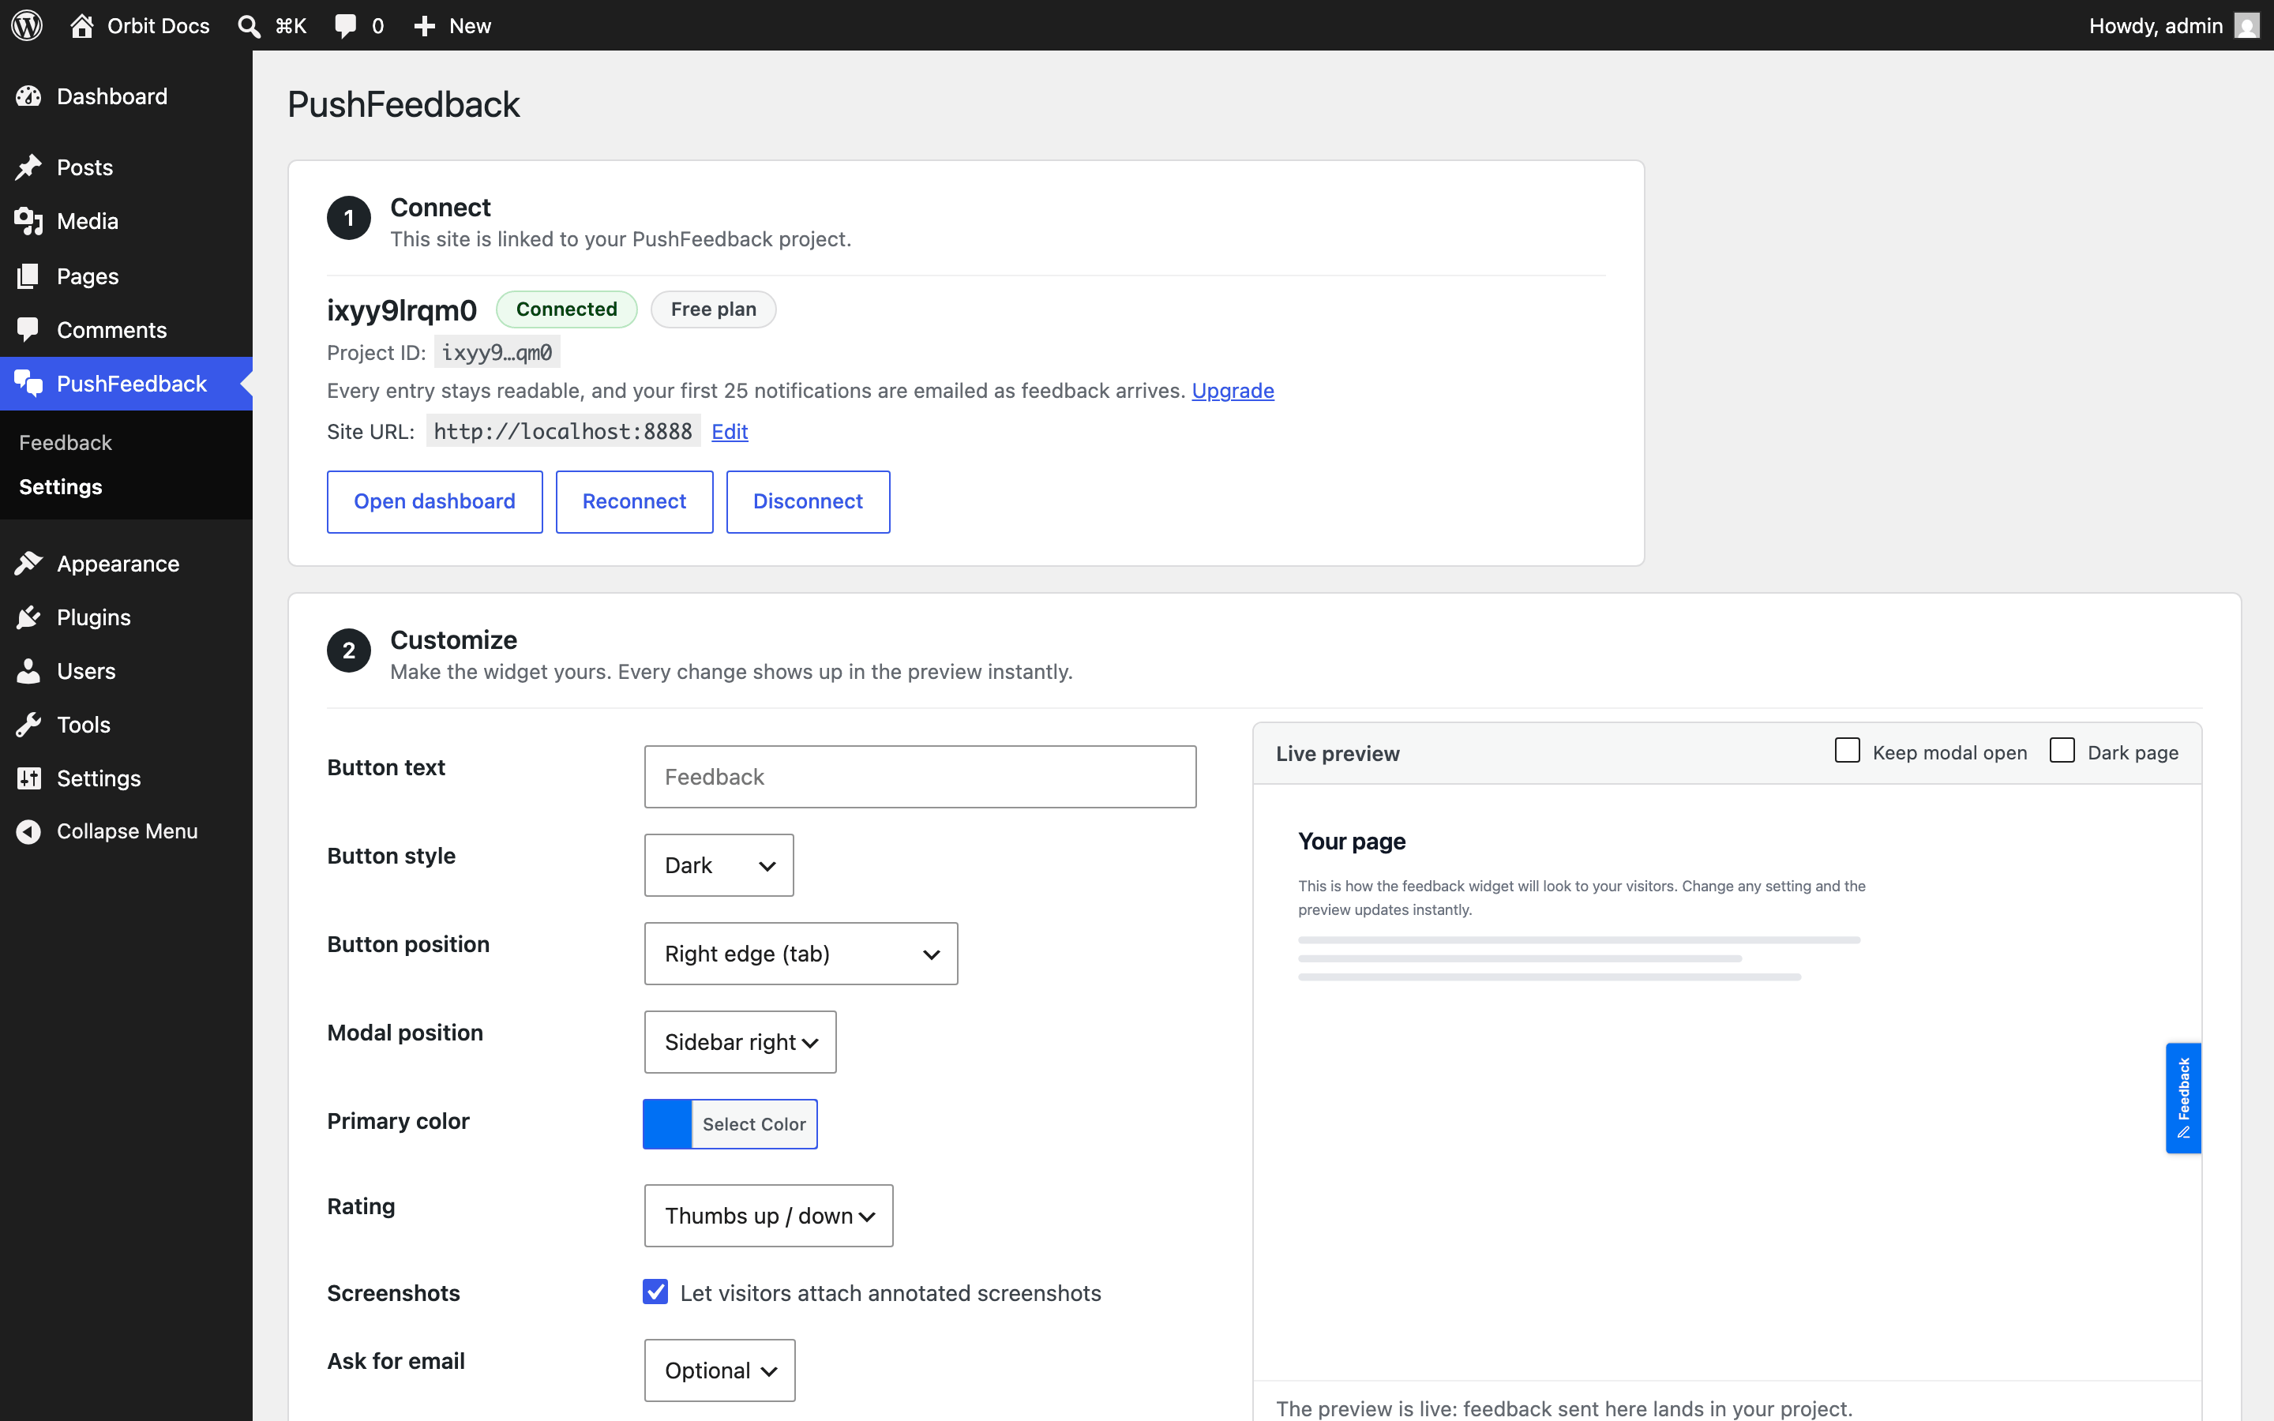Open the Feedback submenu item

[x=65, y=442]
